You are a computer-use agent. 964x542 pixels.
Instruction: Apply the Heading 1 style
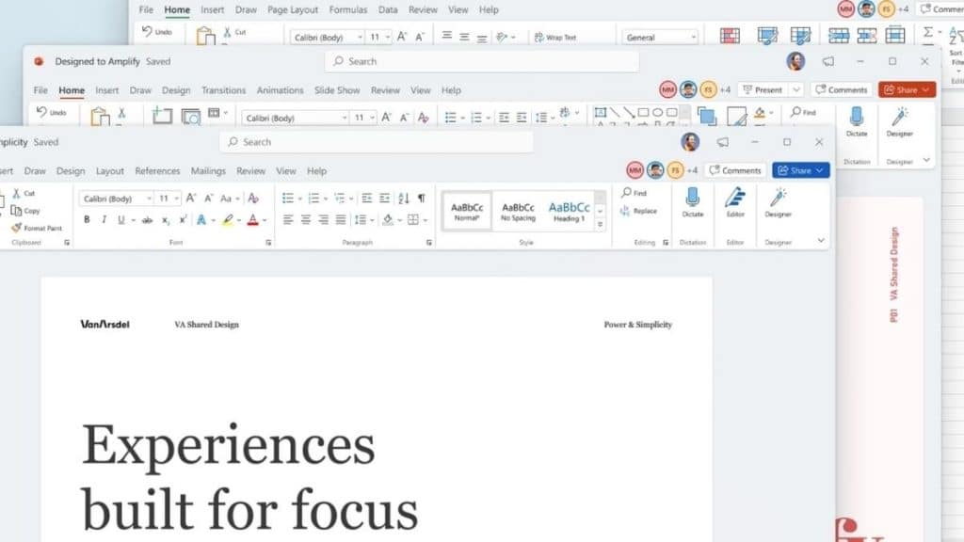tap(569, 209)
